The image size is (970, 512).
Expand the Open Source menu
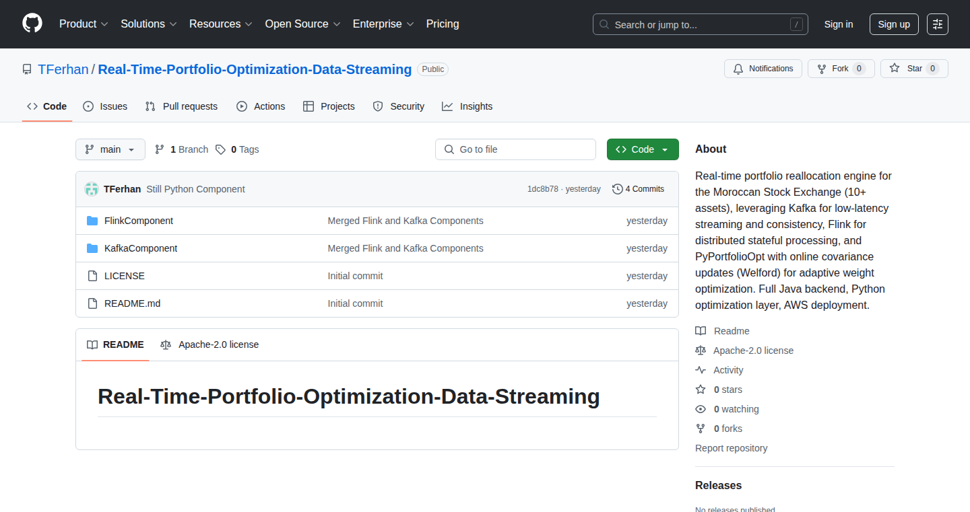[x=302, y=24]
